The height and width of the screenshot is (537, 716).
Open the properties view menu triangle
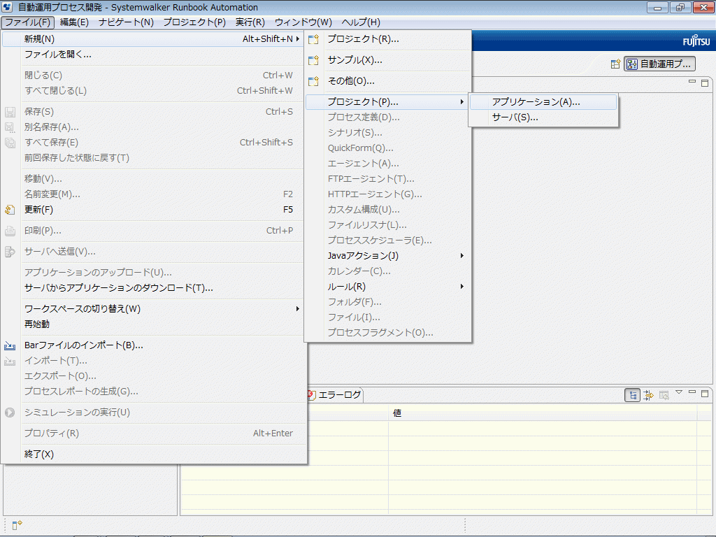[x=678, y=393]
